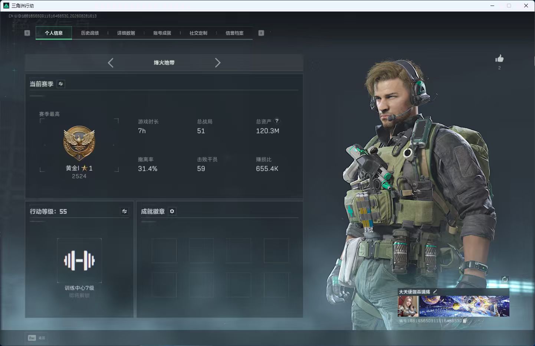Click the 撤离率 value 31.4%

[x=148, y=169]
